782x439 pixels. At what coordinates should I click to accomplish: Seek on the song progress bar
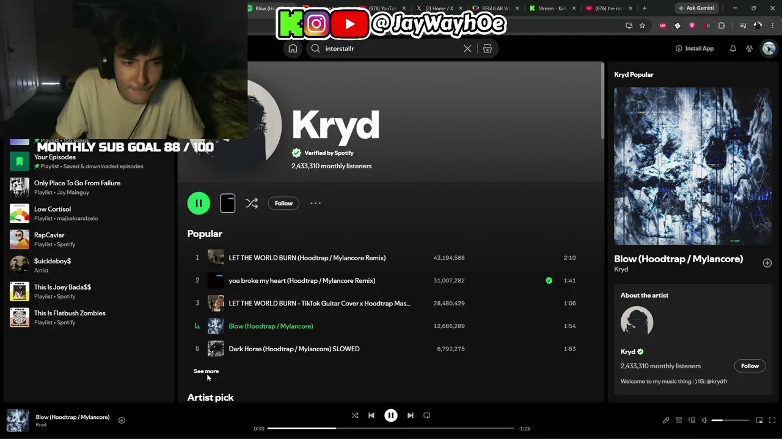pos(391,429)
